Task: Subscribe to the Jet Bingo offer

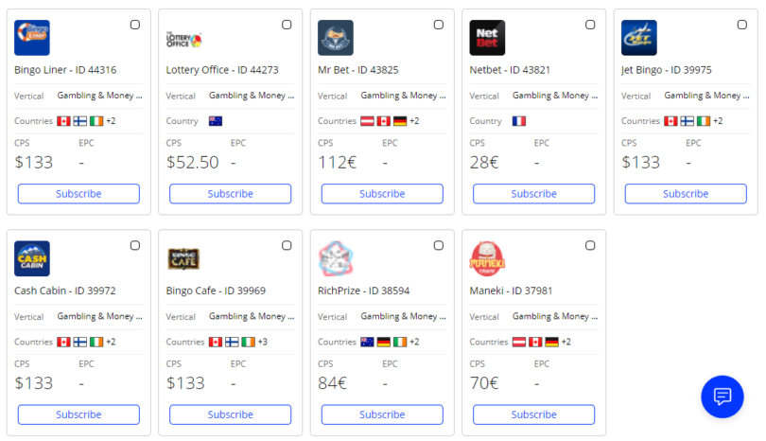Action: (x=686, y=194)
